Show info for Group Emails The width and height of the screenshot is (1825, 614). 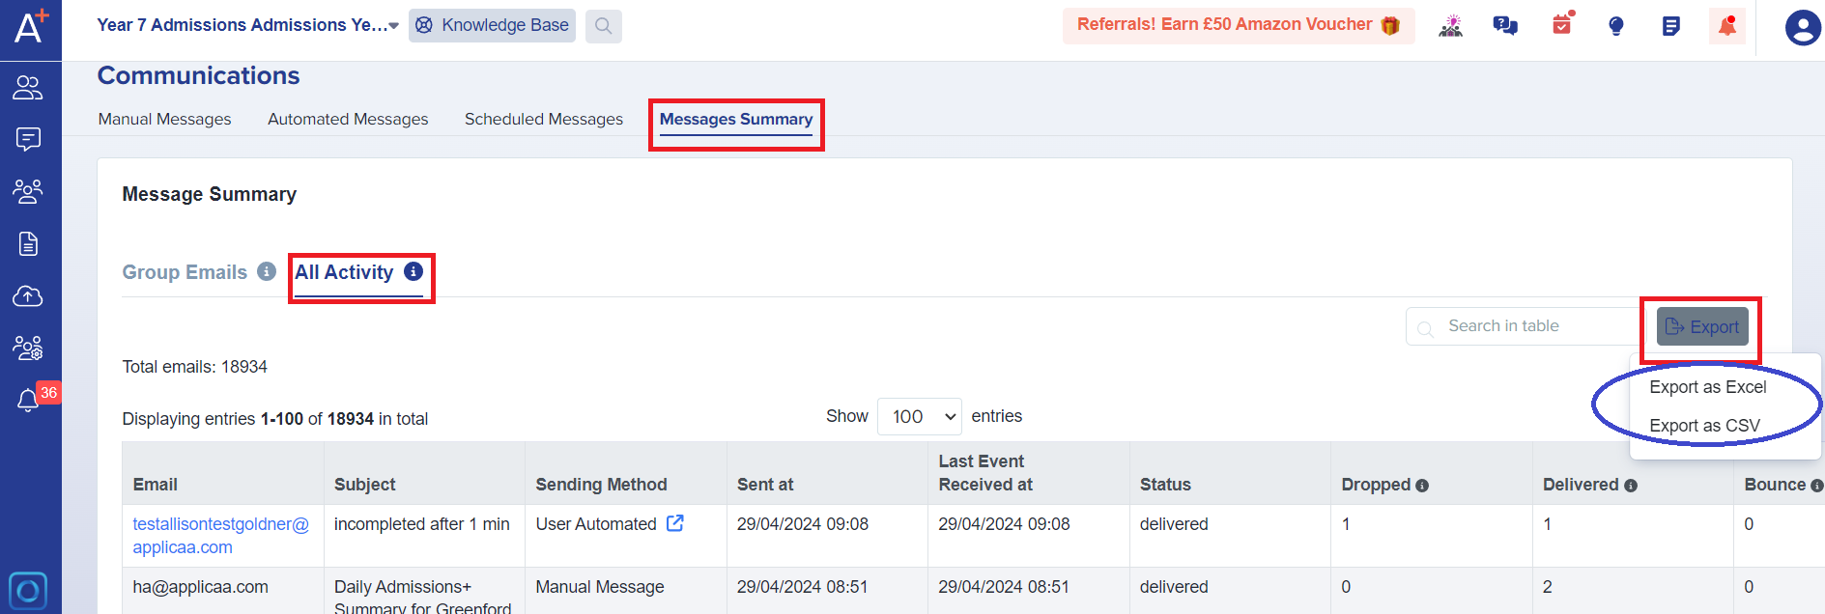pos(267,272)
